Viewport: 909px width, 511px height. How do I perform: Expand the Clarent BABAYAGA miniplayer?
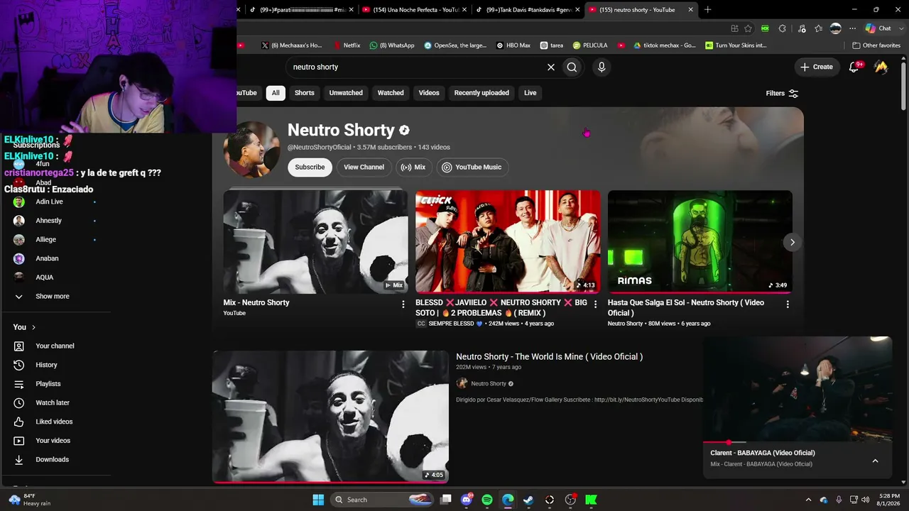pos(875,461)
